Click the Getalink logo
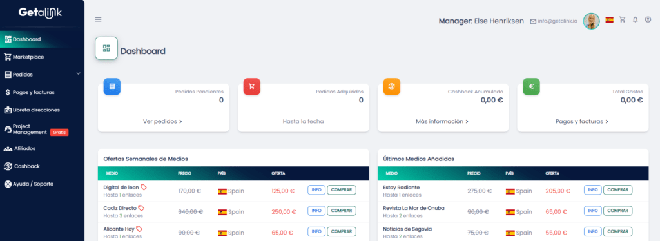The image size is (660, 241). [x=40, y=13]
